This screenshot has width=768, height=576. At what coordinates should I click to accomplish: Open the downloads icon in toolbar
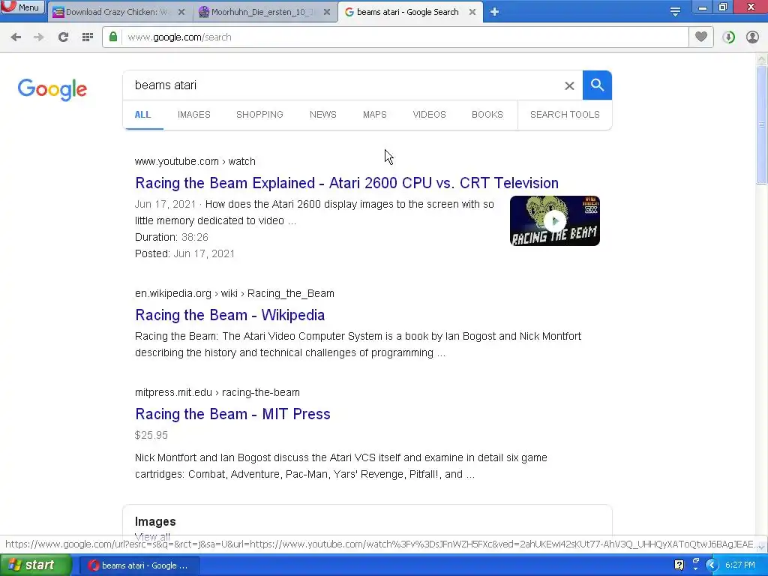[x=728, y=37]
